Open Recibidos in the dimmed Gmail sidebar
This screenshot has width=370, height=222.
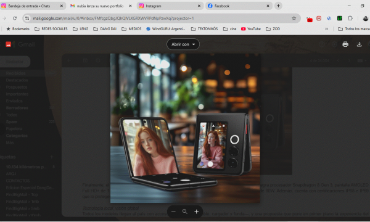pos(15,73)
